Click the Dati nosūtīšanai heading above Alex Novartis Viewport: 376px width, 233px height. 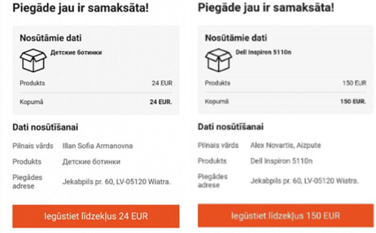231,126
